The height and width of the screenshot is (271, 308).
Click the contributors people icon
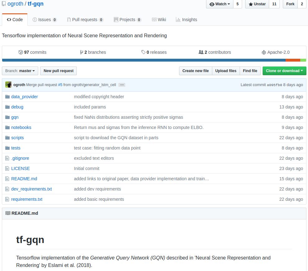[x=201, y=52]
